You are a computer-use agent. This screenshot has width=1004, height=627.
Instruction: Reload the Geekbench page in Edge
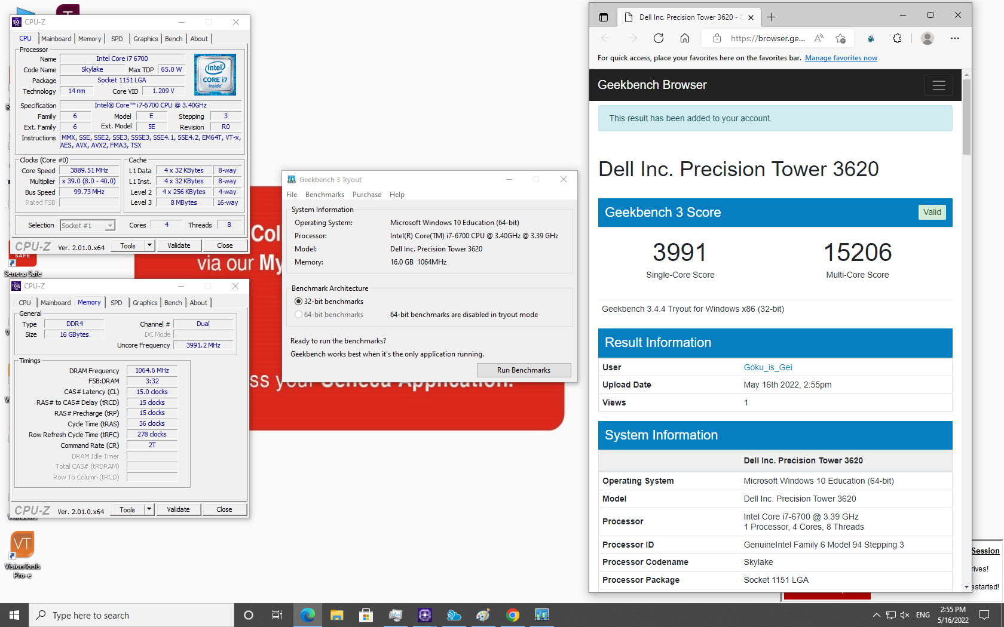point(659,38)
